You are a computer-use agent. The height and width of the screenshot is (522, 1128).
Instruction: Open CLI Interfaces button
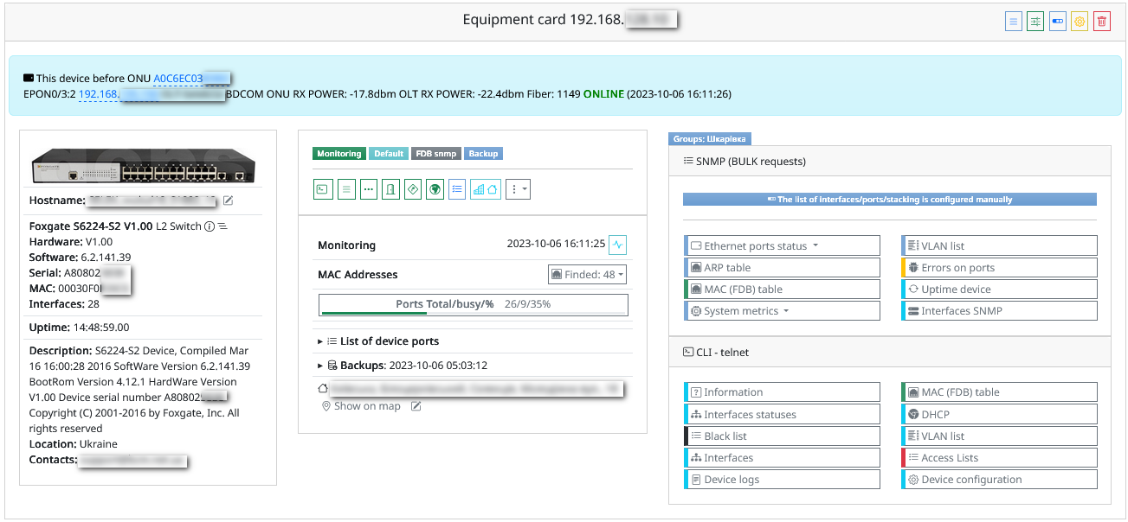782,457
